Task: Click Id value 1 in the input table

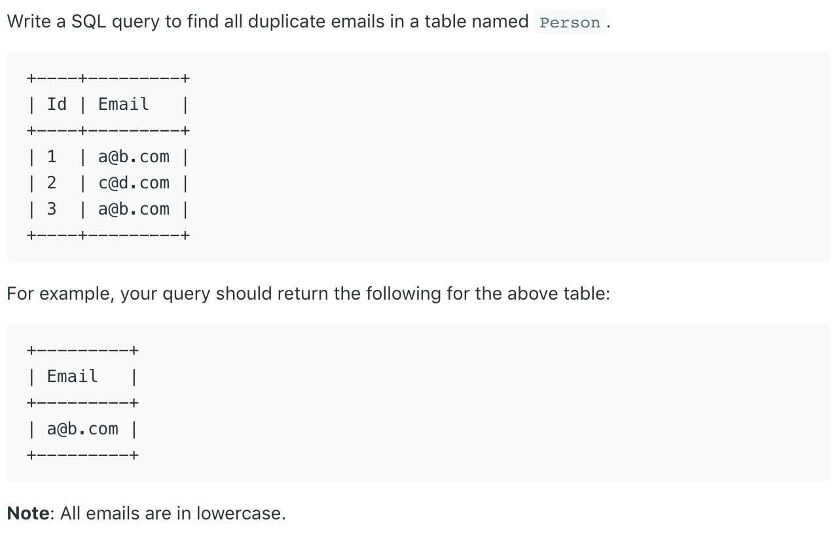Action: (52, 157)
